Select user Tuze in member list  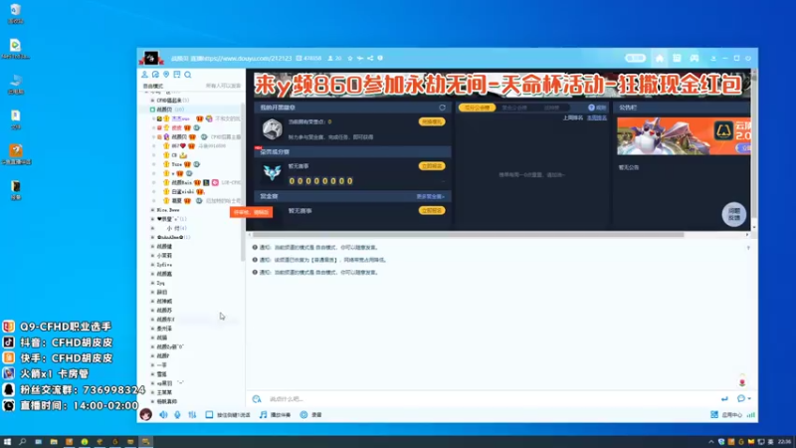(x=177, y=164)
